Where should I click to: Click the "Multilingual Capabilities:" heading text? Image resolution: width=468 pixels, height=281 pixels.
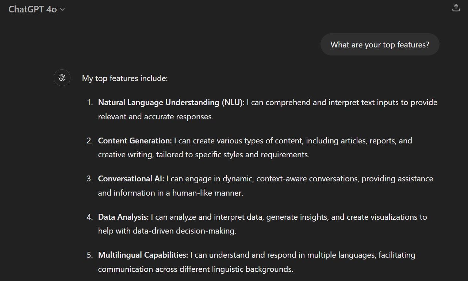pyautogui.click(x=143, y=255)
